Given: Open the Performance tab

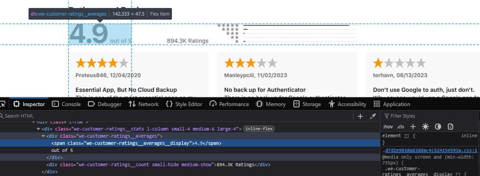Looking at the screenshot, I should click(x=229, y=104).
